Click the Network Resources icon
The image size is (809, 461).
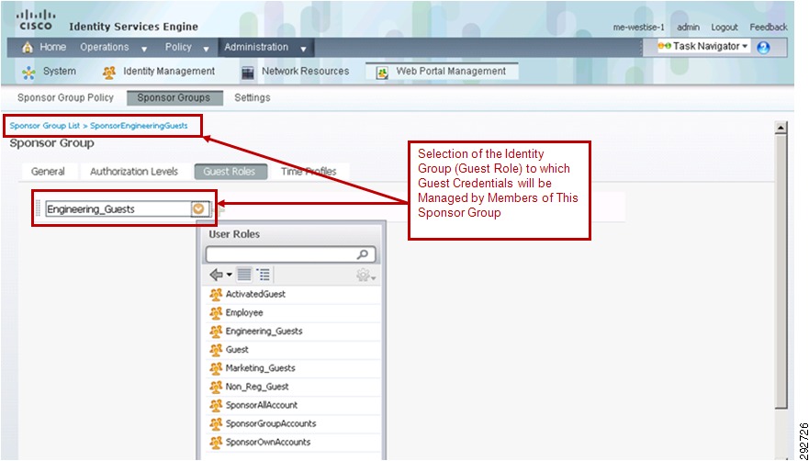[x=248, y=73]
